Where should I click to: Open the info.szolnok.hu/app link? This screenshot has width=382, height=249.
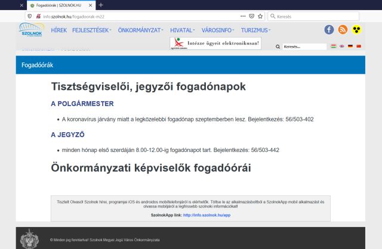click(x=206, y=214)
